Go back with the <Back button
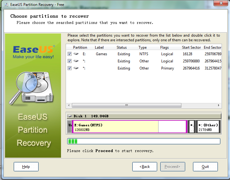Screen dimensions: 230x180 coord(145,167)
